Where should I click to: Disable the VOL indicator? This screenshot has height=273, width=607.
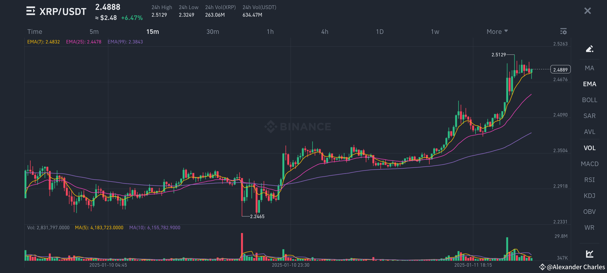pyautogui.click(x=589, y=148)
